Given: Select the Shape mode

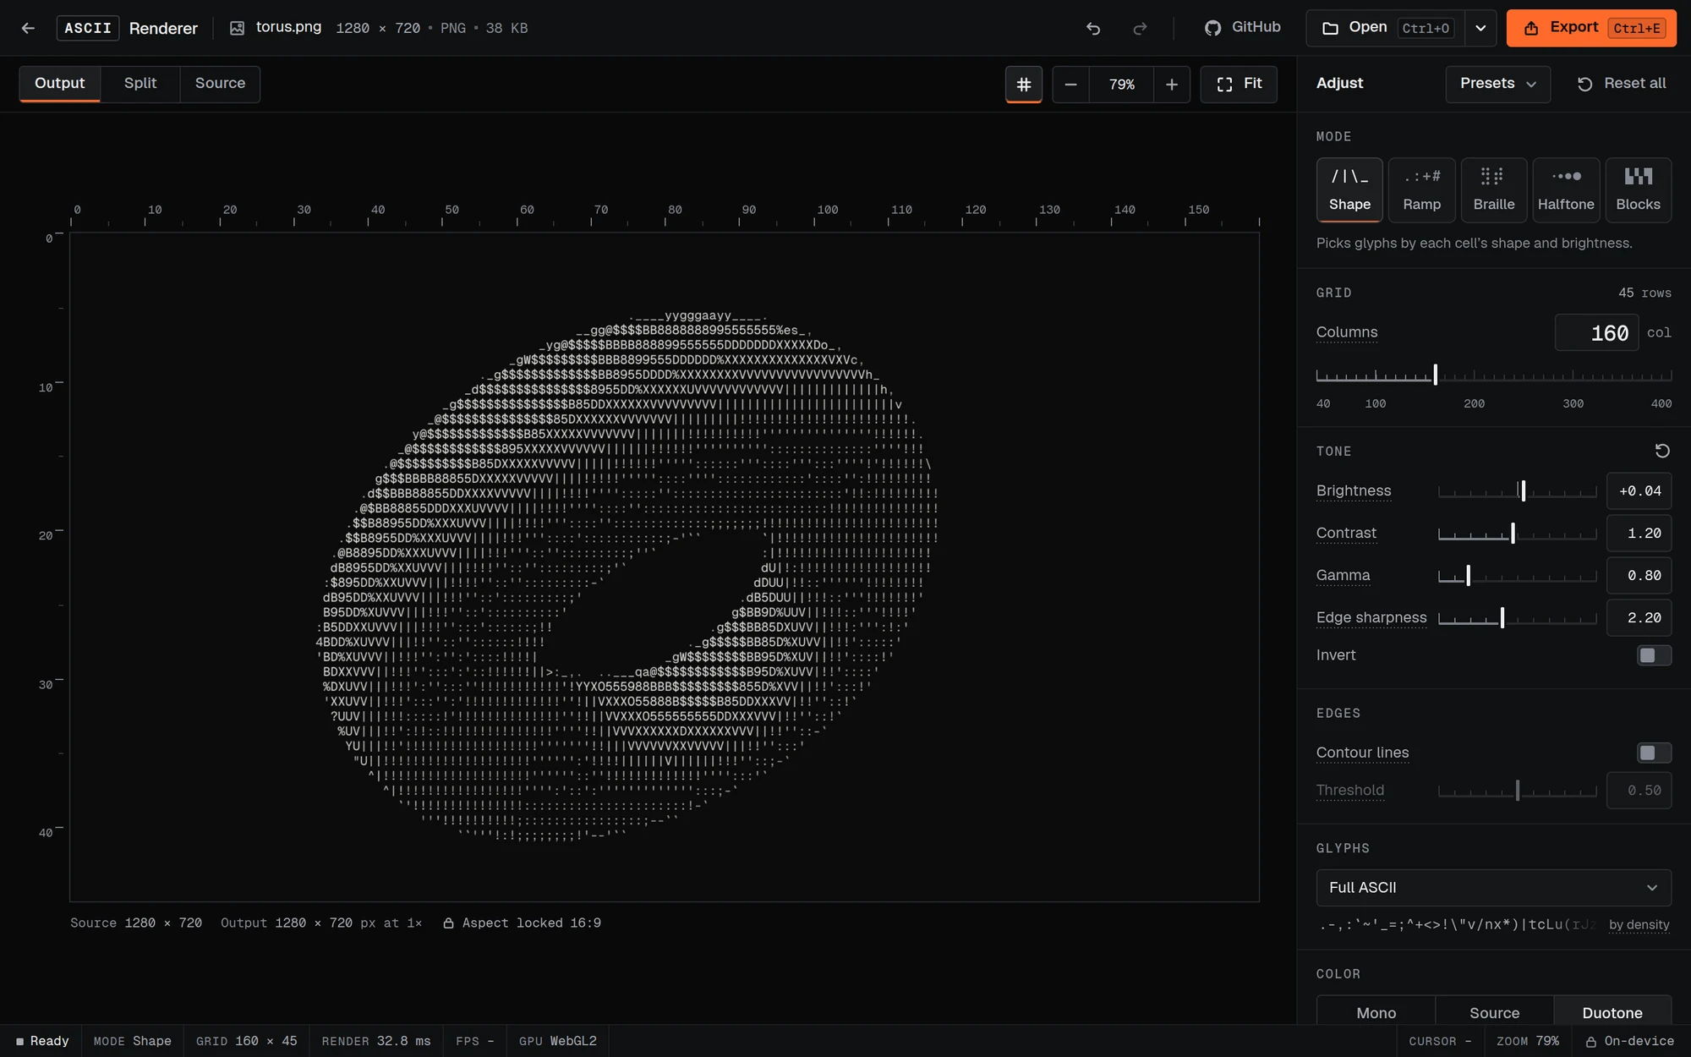Looking at the screenshot, I should [x=1349, y=190].
